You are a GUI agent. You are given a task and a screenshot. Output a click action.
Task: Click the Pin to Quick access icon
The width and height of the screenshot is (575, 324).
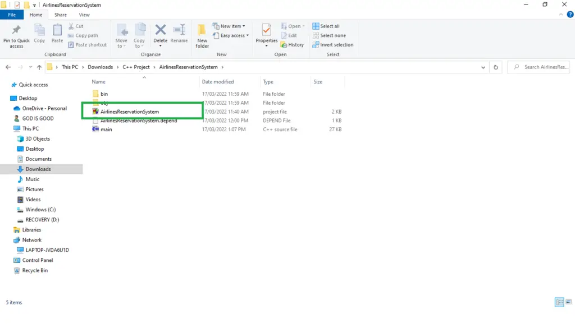[16, 32]
